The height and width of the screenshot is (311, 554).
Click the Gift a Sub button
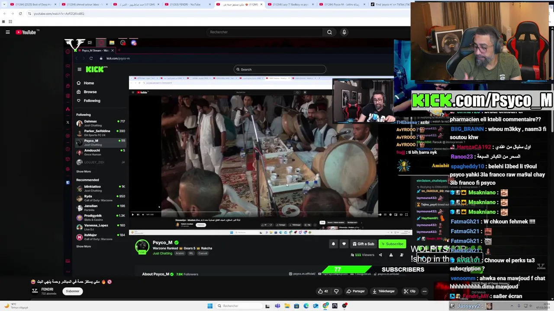pos(363,244)
